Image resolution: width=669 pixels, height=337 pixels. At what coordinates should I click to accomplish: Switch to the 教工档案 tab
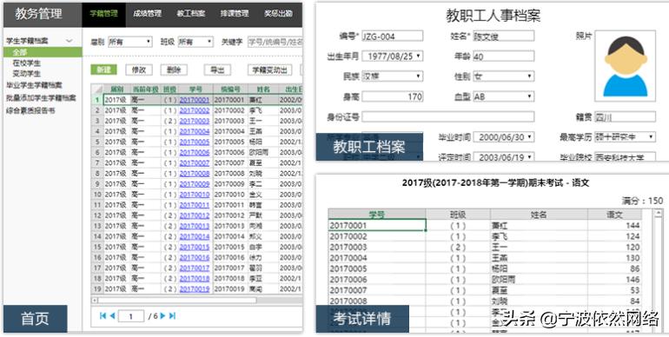tap(191, 14)
